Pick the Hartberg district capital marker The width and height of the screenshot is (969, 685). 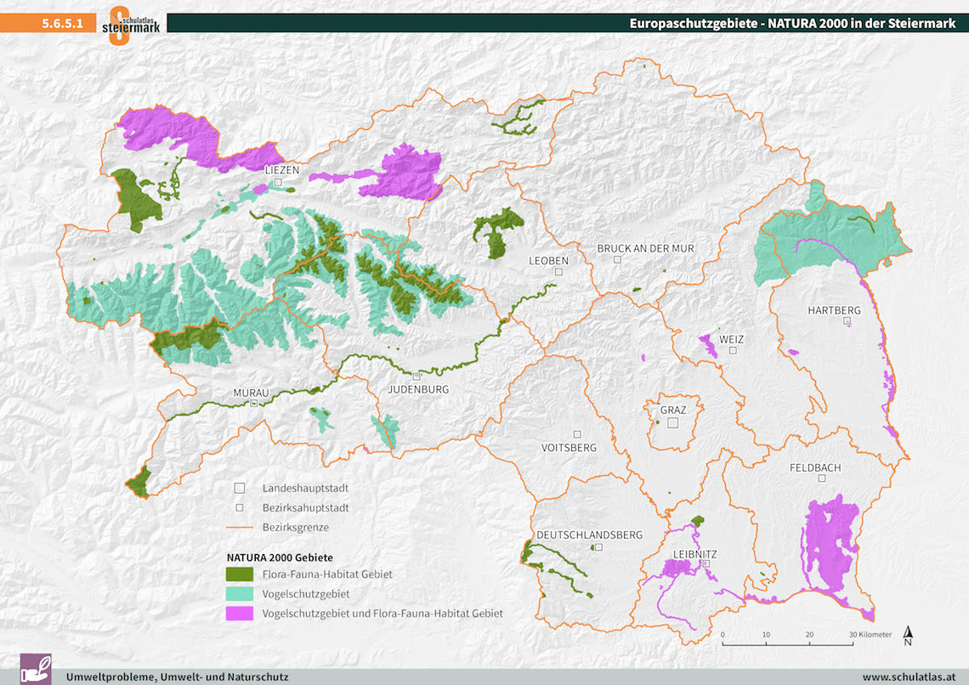pos(847,322)
